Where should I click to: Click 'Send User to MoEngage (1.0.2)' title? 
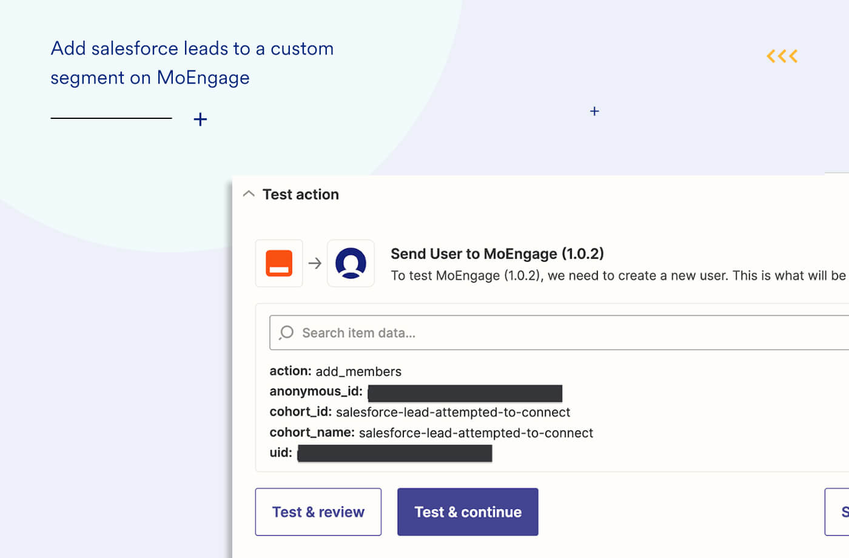coord(497,254)
